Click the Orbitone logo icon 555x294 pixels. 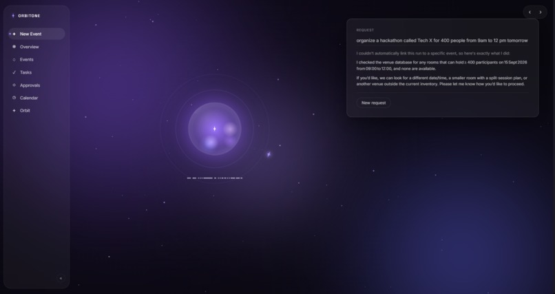pos(13,16)
